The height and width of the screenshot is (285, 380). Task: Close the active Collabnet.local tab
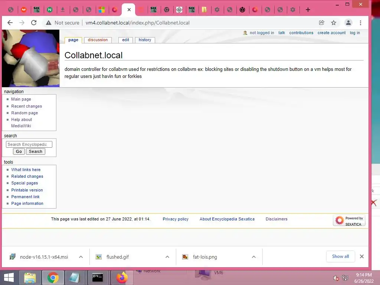pos(129,10)
